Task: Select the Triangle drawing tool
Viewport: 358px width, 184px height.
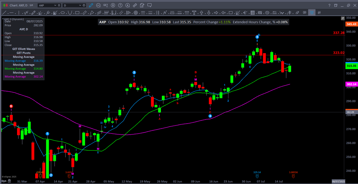Action: point(92,13)
